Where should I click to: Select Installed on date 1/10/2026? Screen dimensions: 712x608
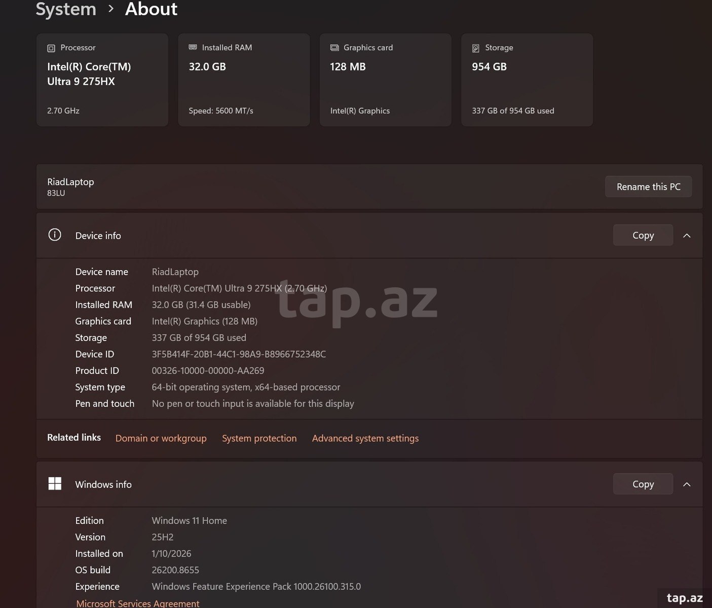[171, 553]
